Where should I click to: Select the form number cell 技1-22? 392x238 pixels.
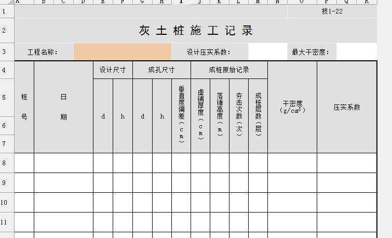[332, 11]
